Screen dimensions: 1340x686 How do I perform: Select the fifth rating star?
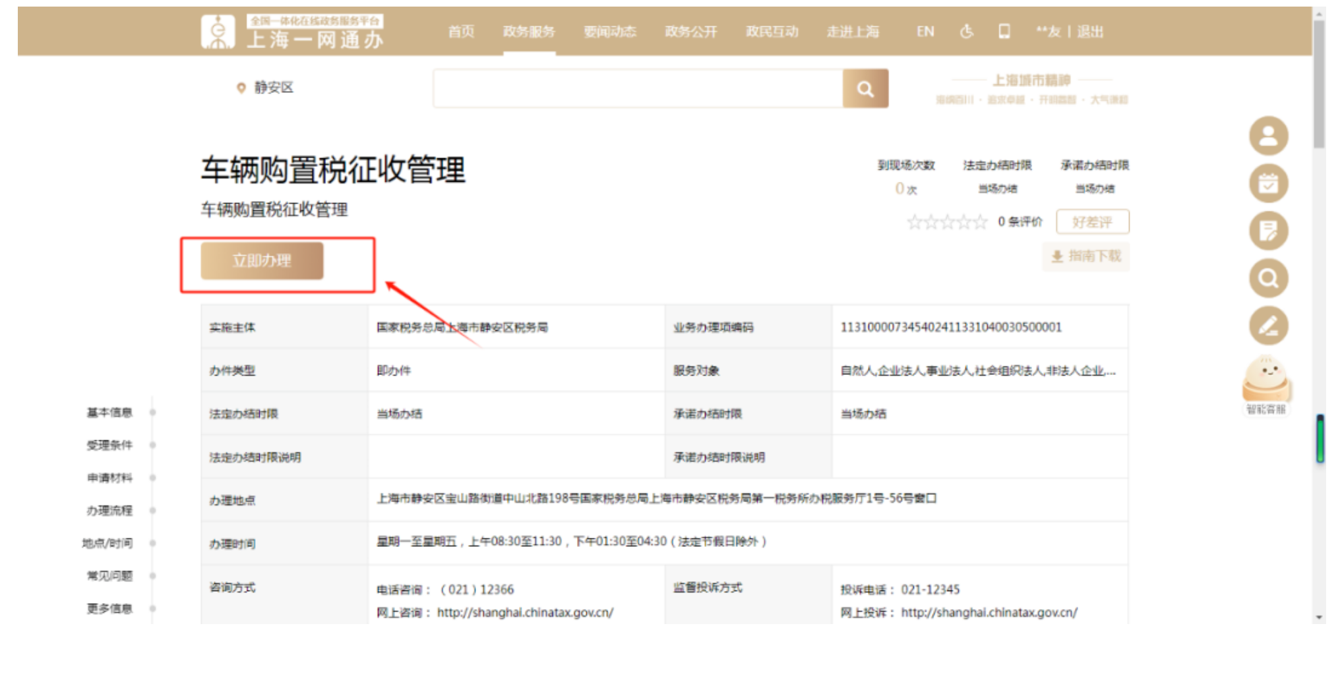(x=981, y=223)
